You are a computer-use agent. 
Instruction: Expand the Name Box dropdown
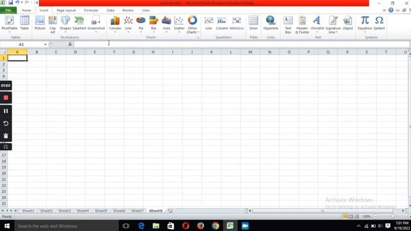tap(46, 44)
